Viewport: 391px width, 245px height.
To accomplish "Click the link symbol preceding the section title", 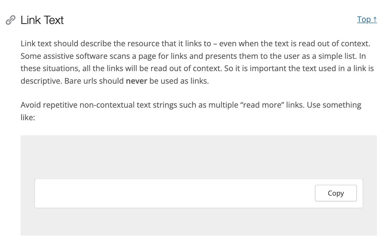I will click(x=10, y=19).
